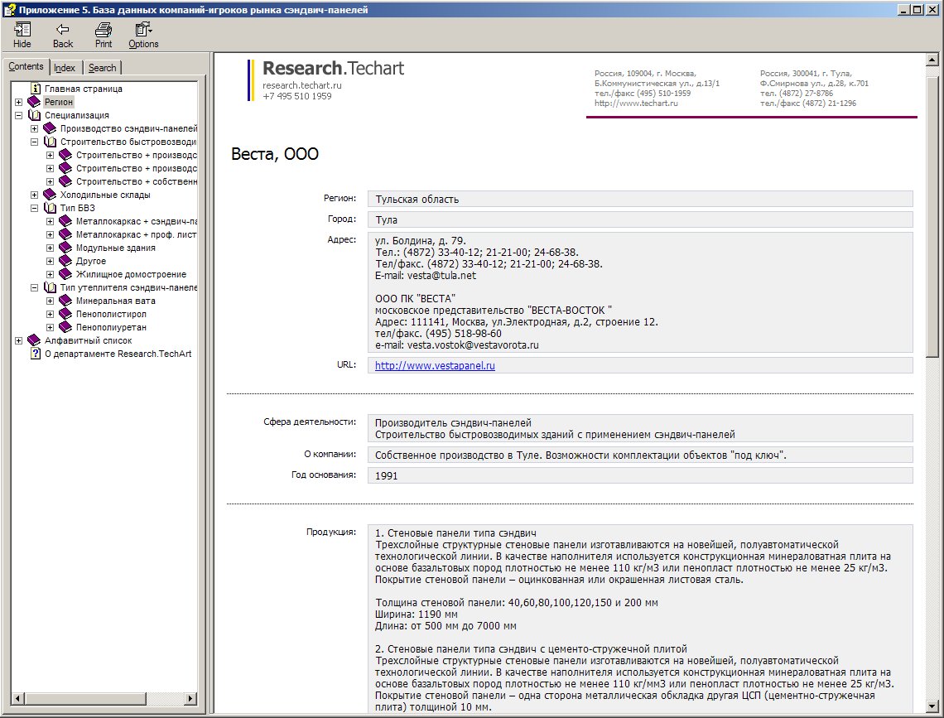Collapse the Специализация tree node
This screenshot has height=718, width=944.
(19, 116)
